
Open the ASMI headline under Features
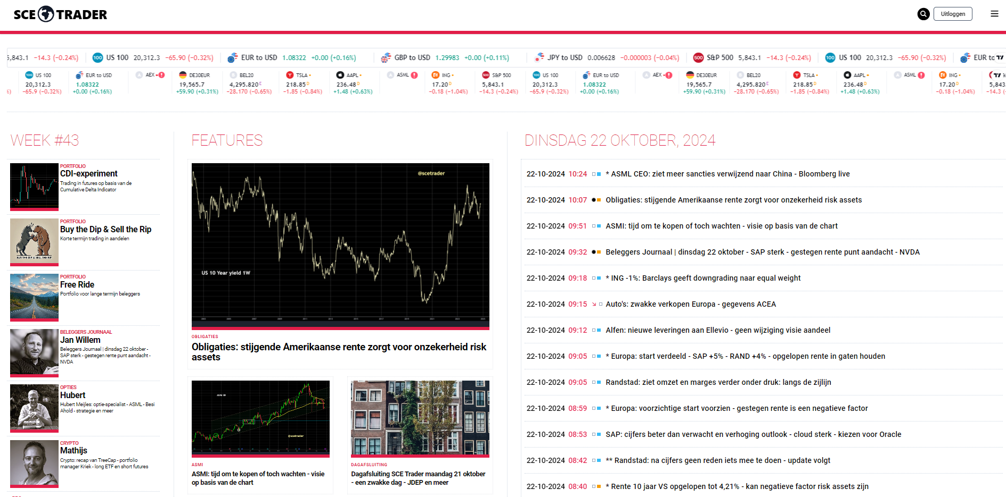[x=258, y=478]
